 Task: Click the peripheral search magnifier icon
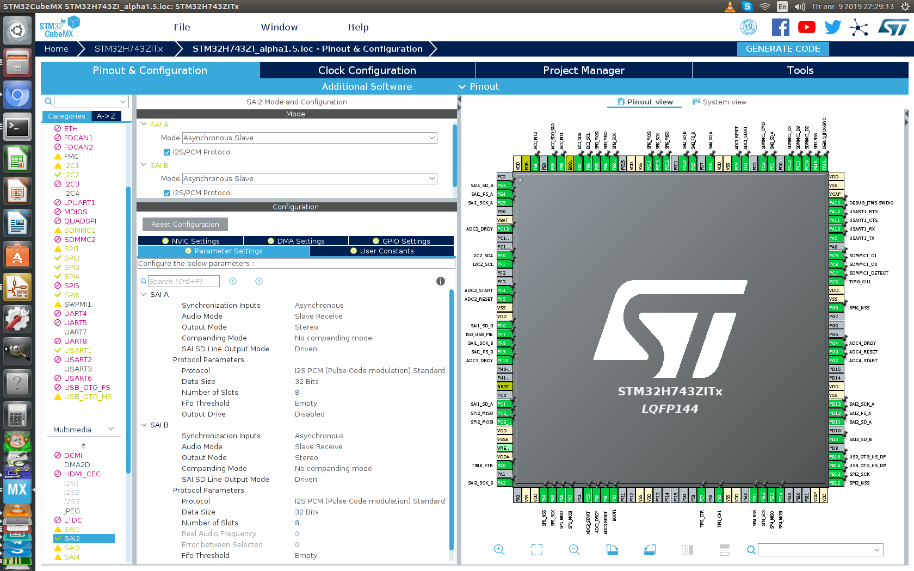[48, 101]
